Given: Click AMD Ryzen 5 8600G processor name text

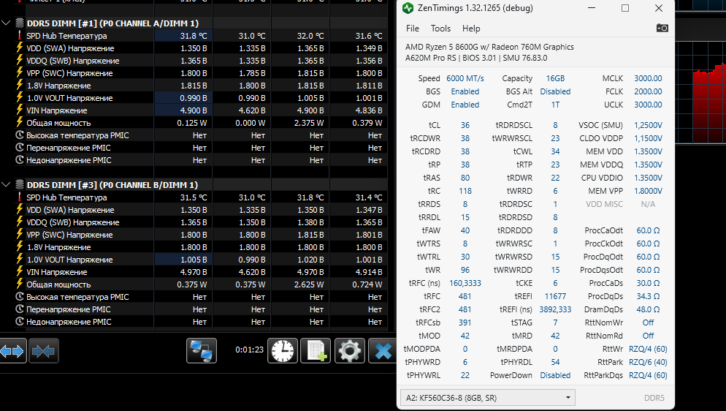Looking at the screenshot, I should [x=489, y=47].
